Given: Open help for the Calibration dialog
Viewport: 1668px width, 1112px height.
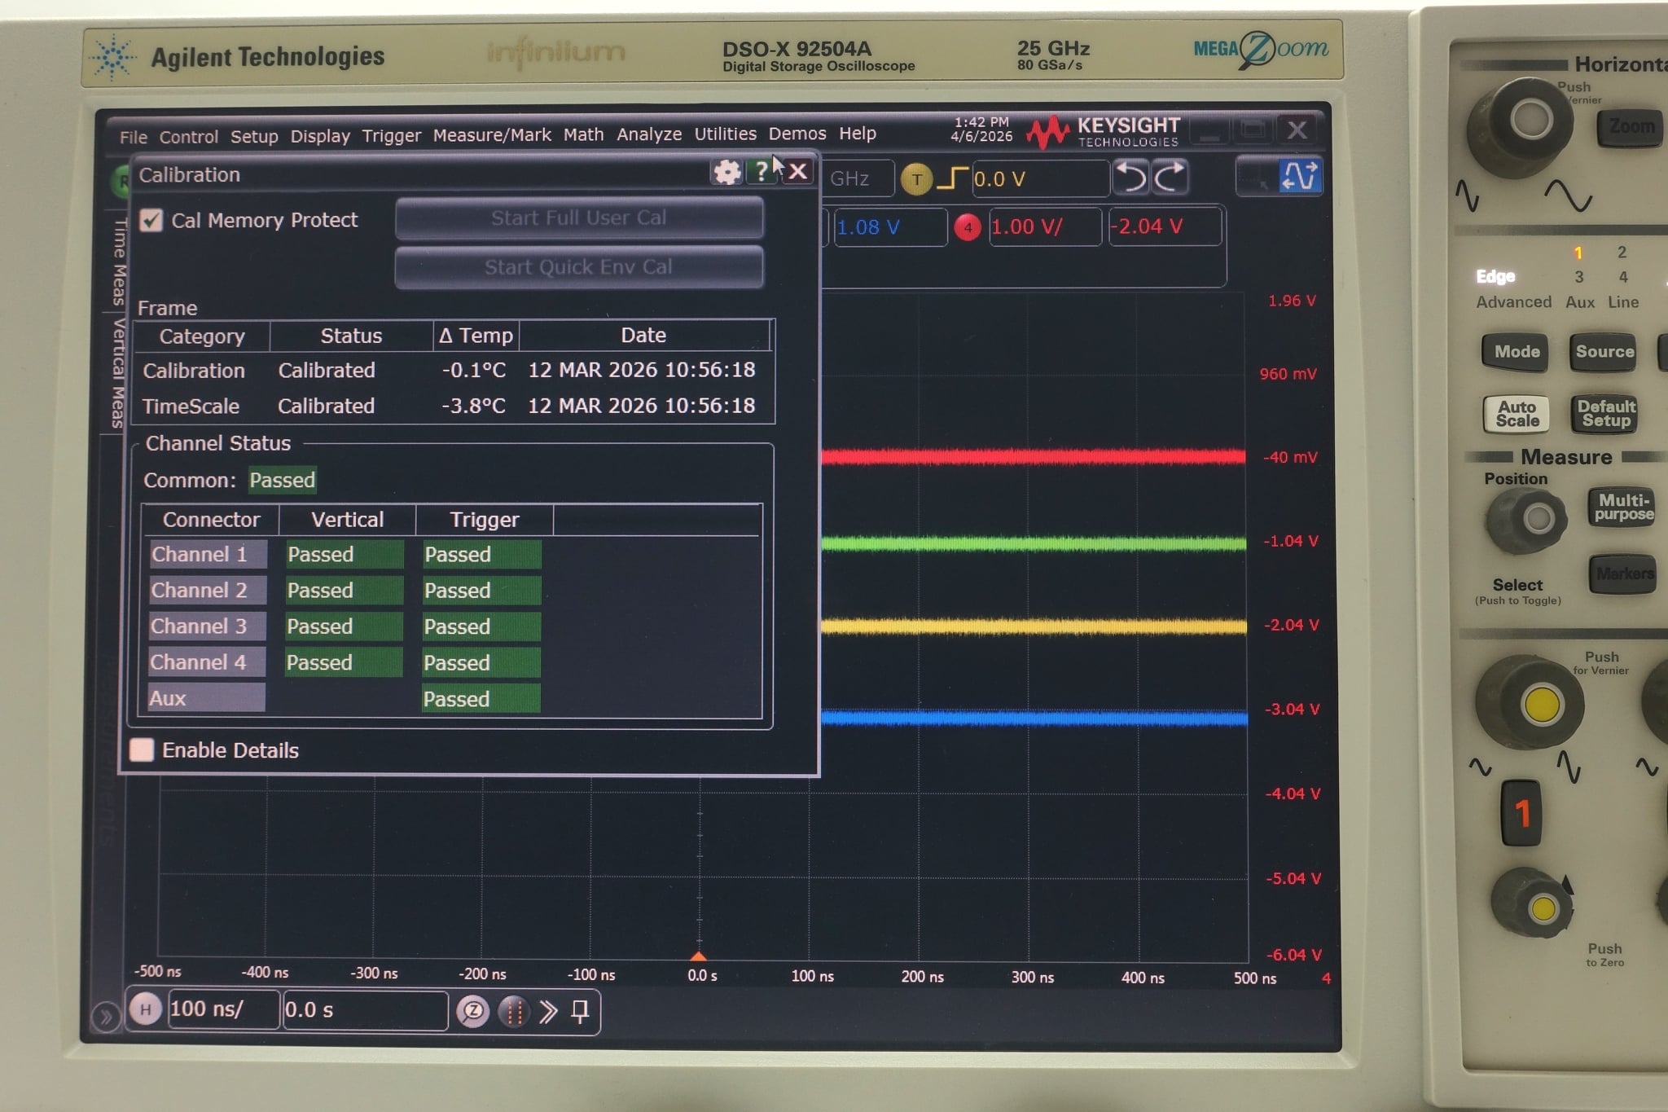Looking at the screenshot, I should 761,171.
